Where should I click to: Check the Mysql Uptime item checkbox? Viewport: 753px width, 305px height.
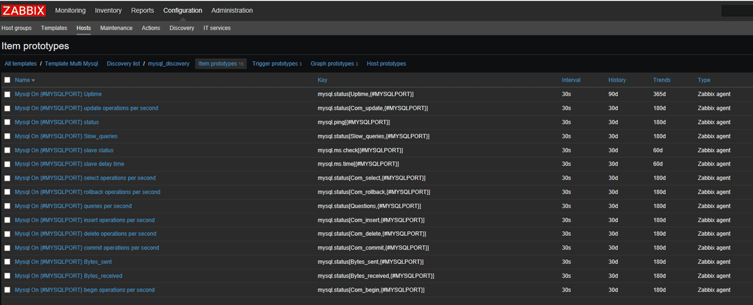click(x=7, y=94)
